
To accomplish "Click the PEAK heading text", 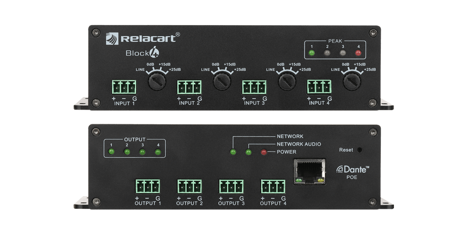I will point(335,41).
